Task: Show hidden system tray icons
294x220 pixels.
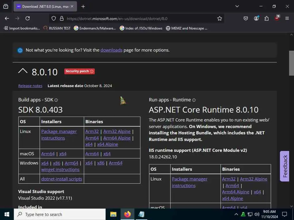Action: (x=236, y=214)
